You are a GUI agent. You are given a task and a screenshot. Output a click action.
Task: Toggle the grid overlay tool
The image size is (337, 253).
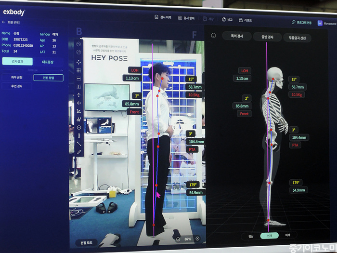click(78, 70)
